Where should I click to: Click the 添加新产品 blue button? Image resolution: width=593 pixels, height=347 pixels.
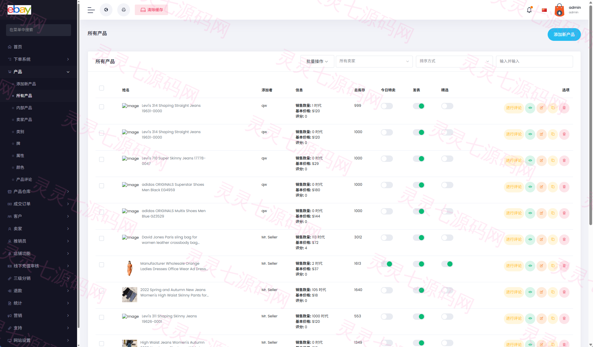tap(564, 34)
